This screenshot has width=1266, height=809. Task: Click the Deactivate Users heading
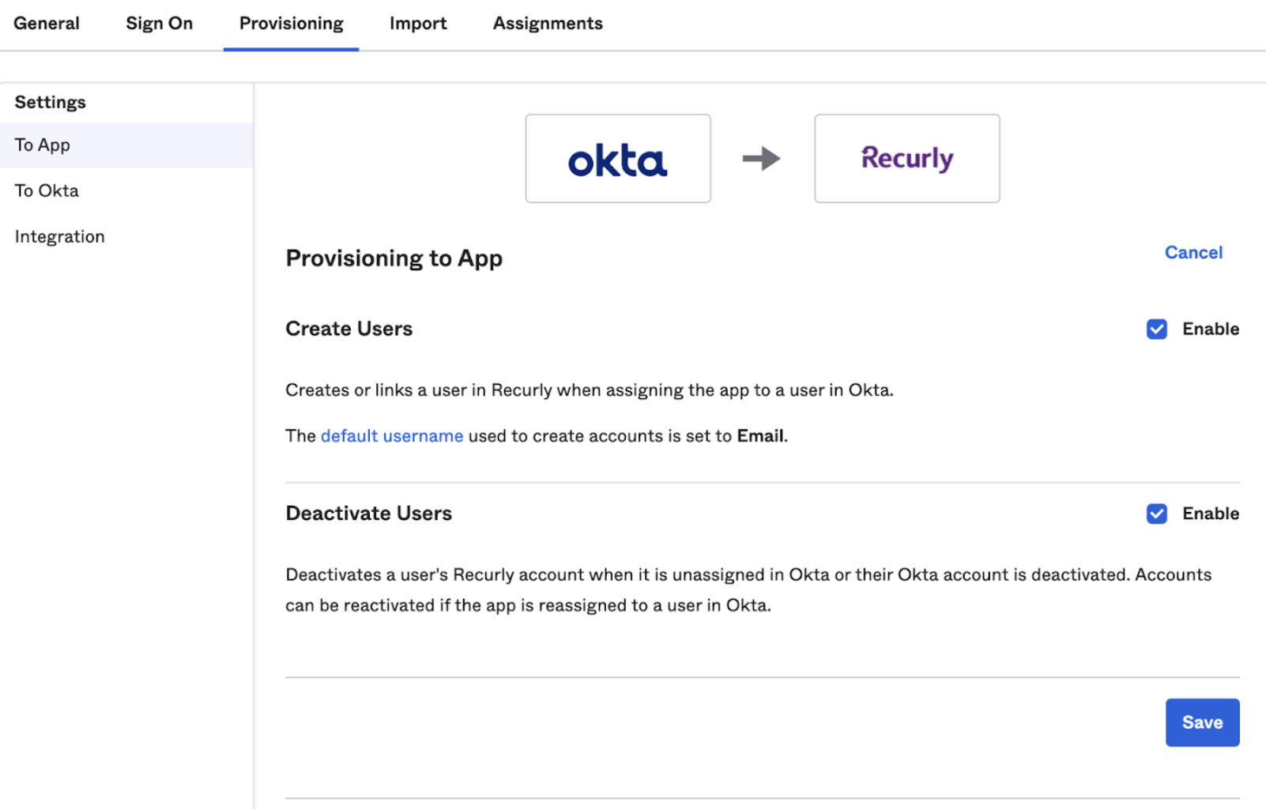pos(369,514)
